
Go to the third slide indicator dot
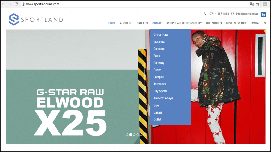(134, 134)
